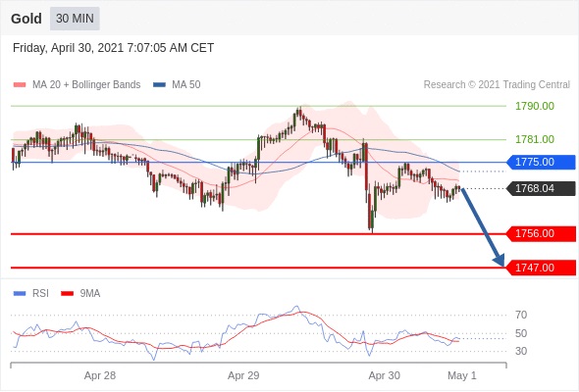
Task: Click the pink MA 20 color swatch
Action: point(20,85)
